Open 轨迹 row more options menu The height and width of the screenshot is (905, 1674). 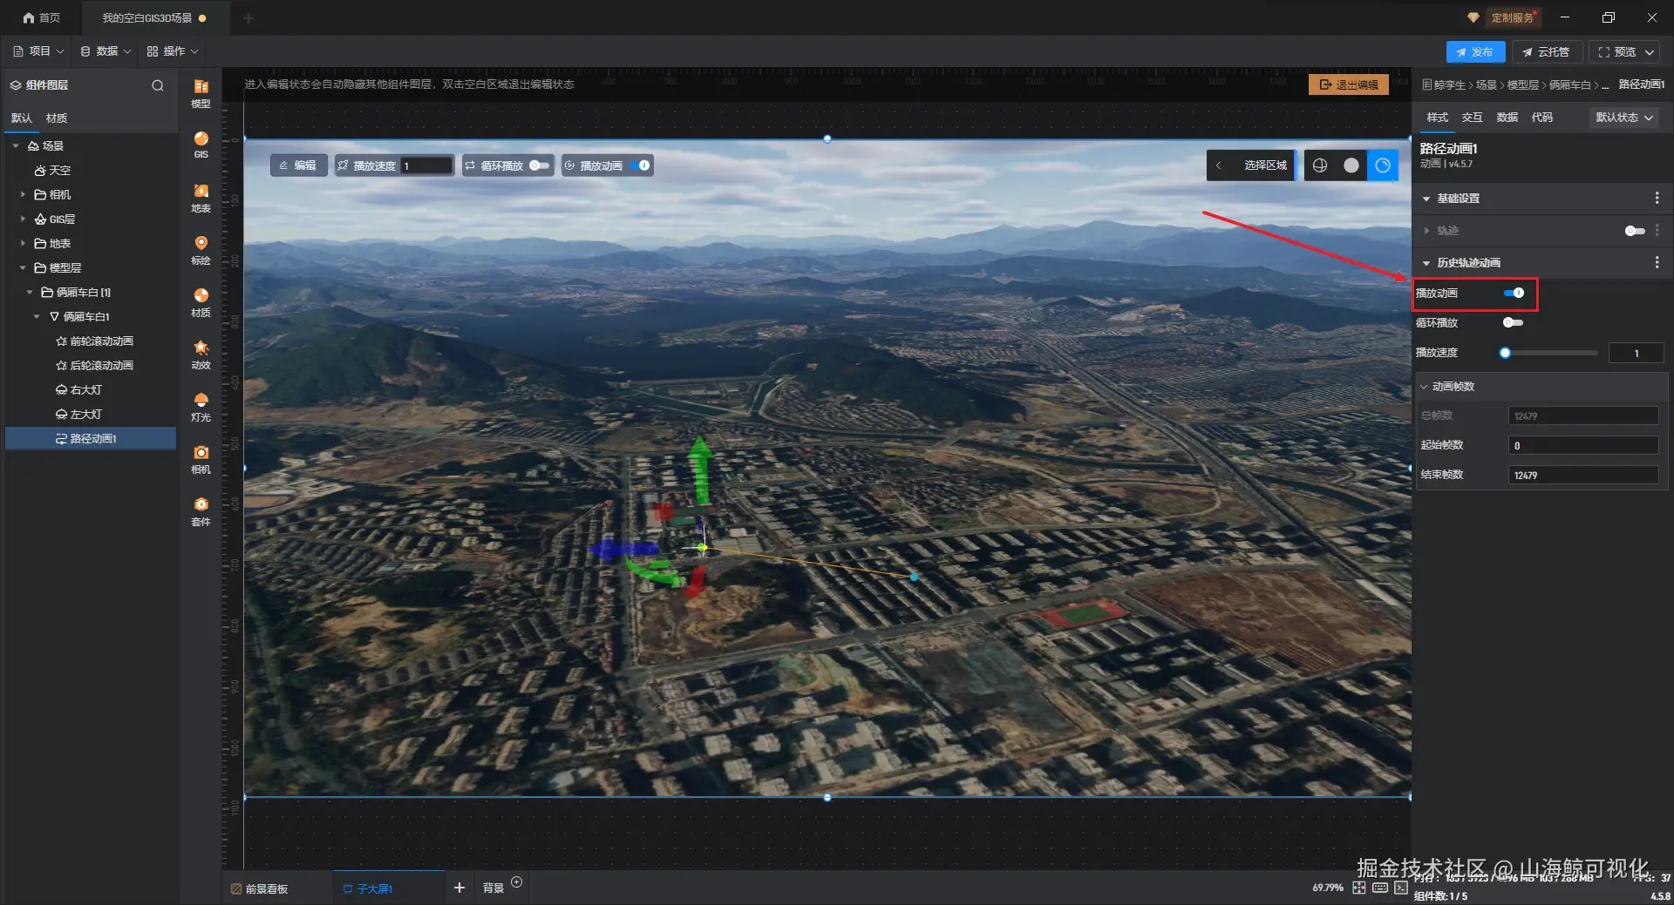coord(1657,231)
